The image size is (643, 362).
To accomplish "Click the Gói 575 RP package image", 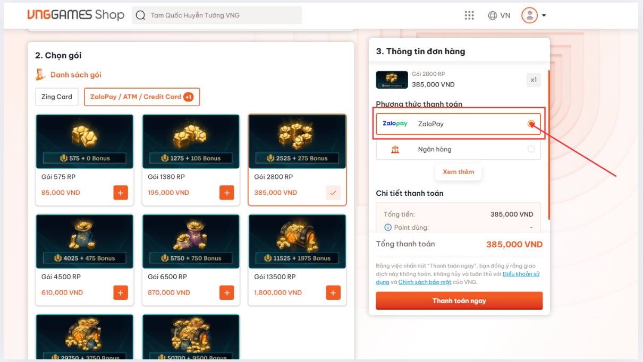I will [x=84, y=142].
